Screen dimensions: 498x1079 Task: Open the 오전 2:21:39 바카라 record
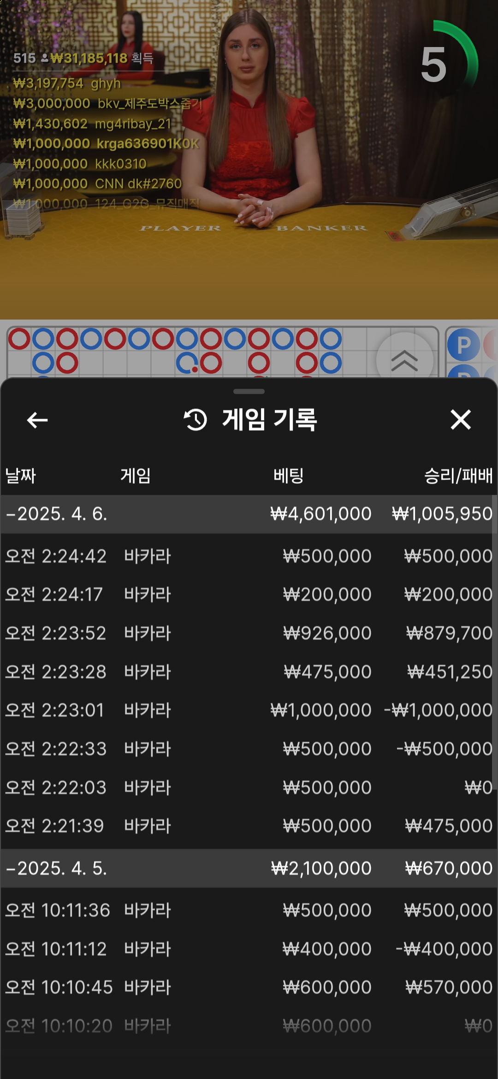click(249, 826)
